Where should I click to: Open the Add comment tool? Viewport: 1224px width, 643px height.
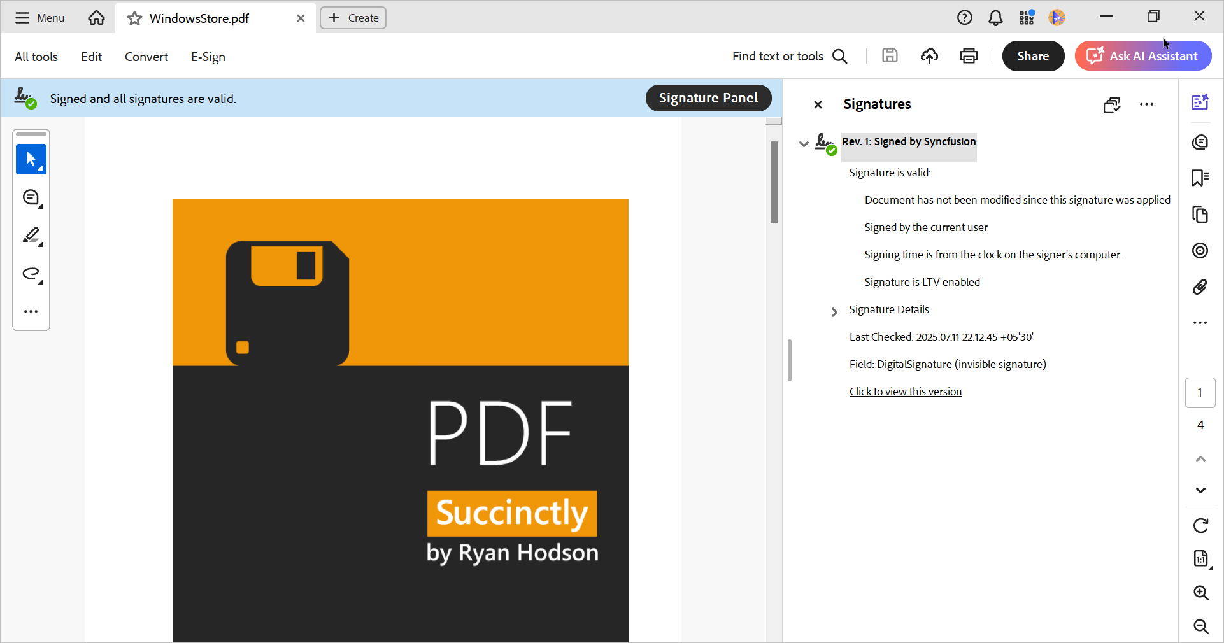[31, 197]
